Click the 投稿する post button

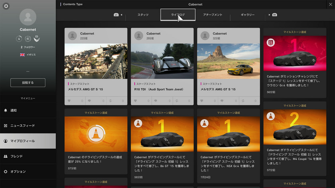click(28, 83)
